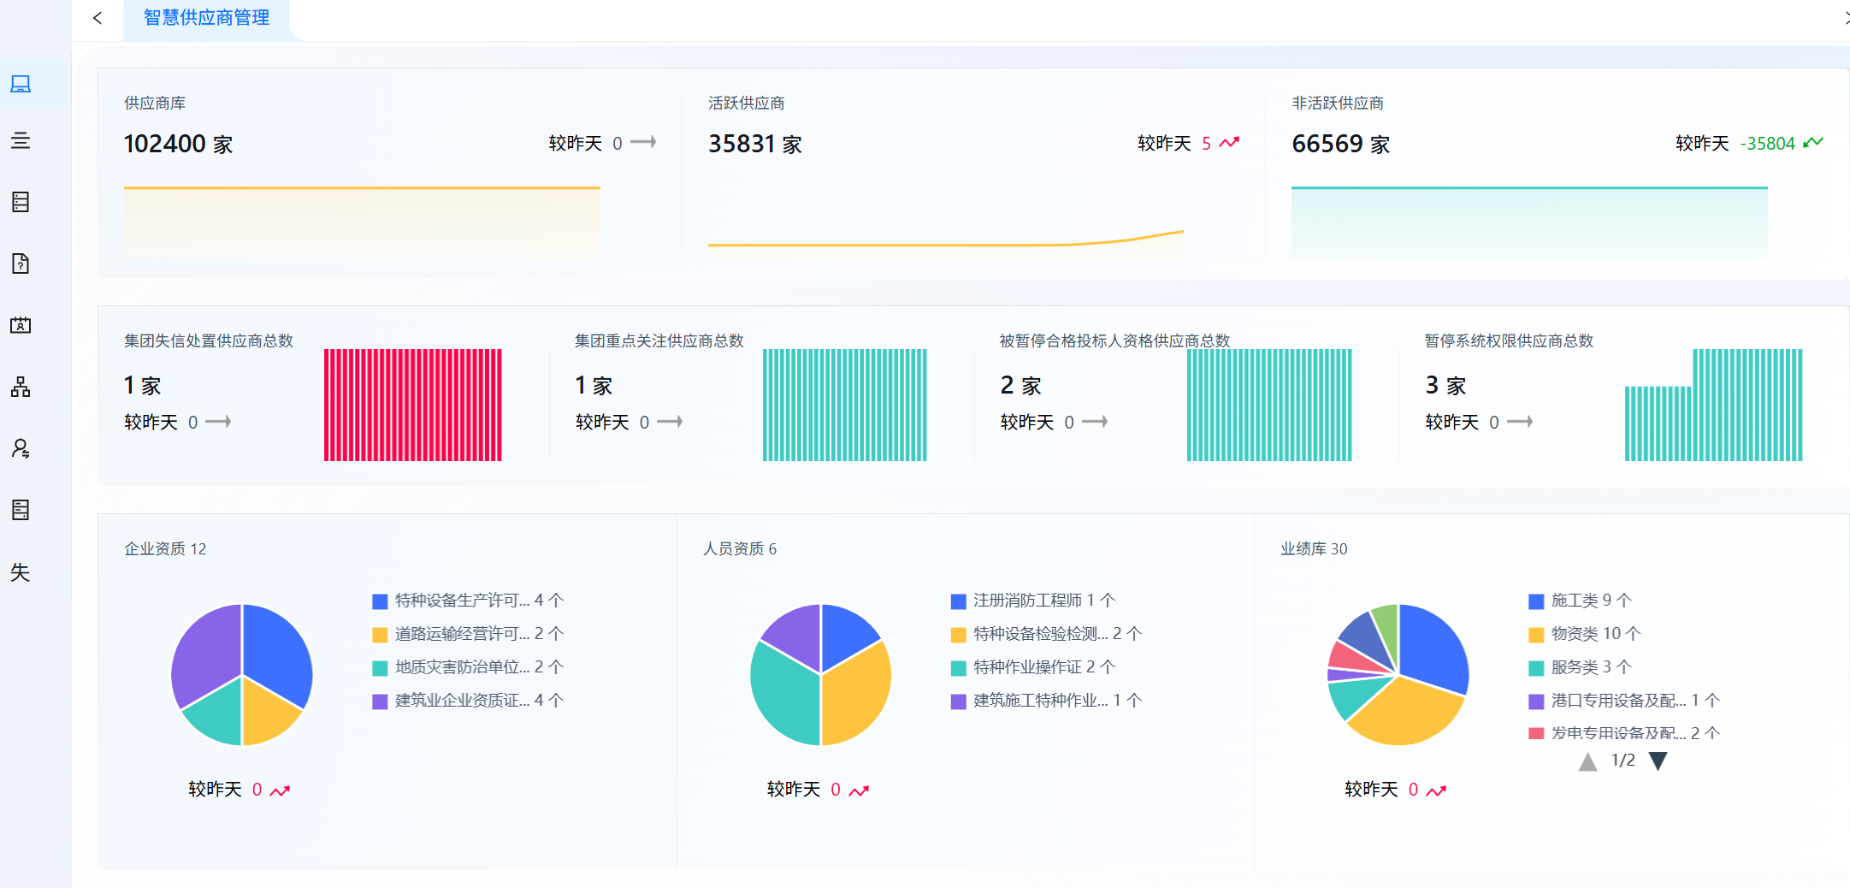Click the 66569 家 inactive supplier count
Viewport: 1850px width, 888px height.
tap(1341, 144)
